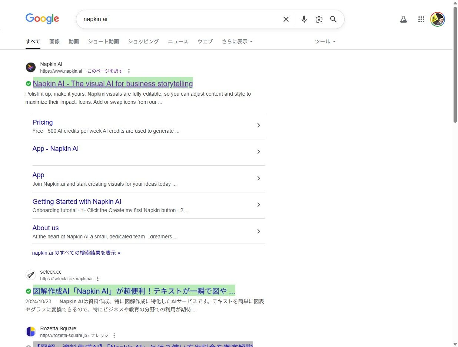Open the さらに表示 dropdown
Viewport: 458px width, 347px height.
(237, 42)
